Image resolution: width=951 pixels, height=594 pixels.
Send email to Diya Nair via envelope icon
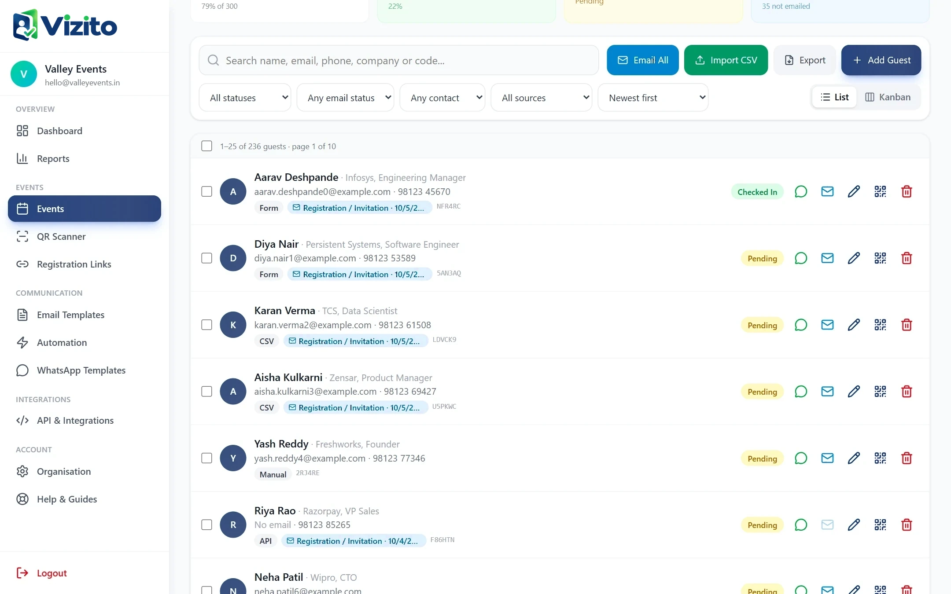[x=827, y=258]
